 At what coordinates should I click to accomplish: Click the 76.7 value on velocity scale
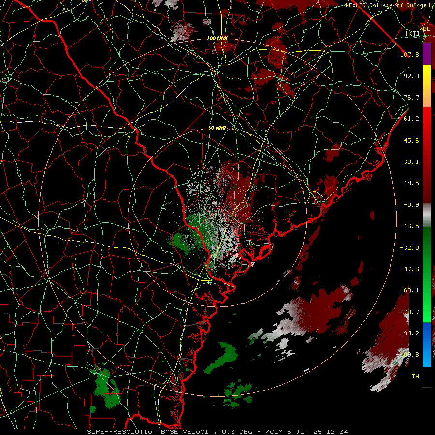pyautogui.click(x=411, y=97)
